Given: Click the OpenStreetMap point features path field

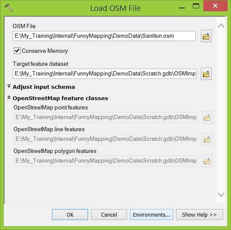Looking at the screenshot, I should click(105, 117).
